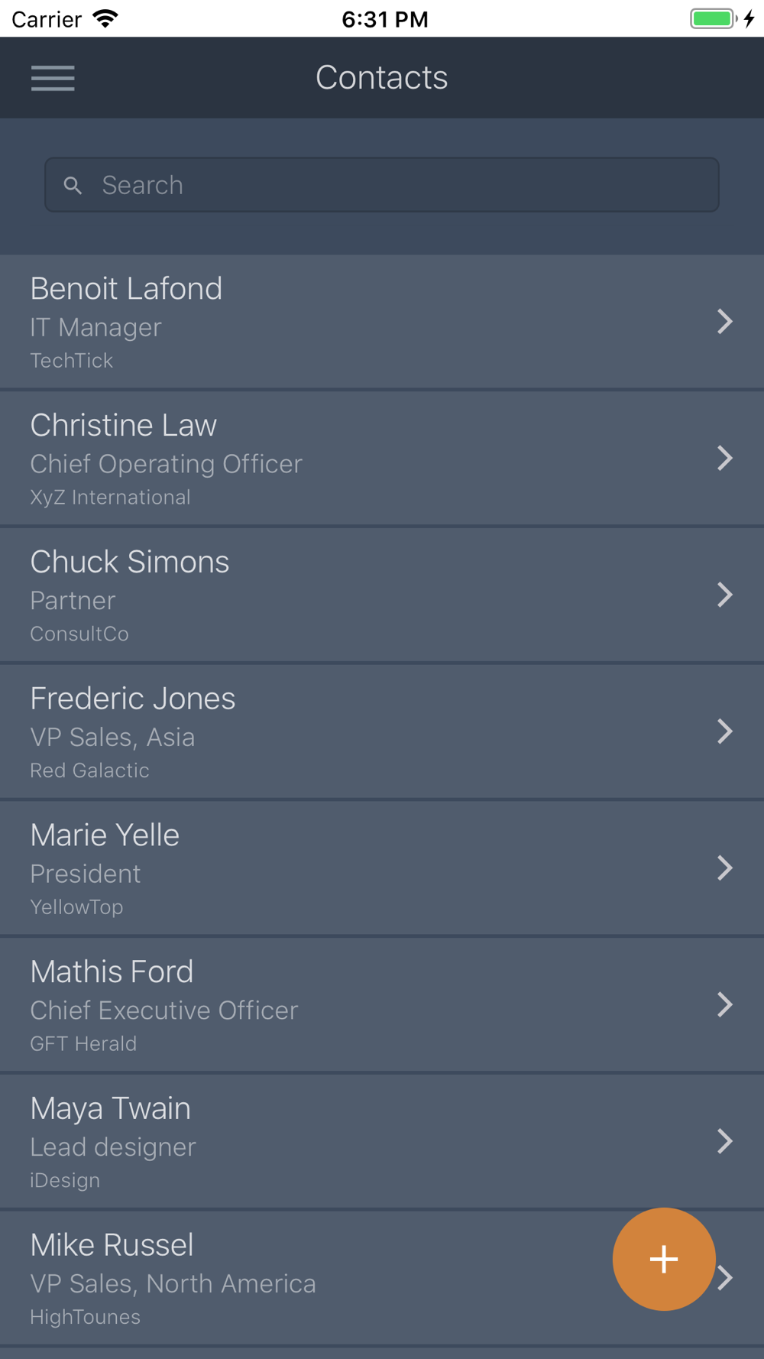Screen dimensions: 764x1359
Task: Open Chuck Simons' chevron arrow
Action: click(725, 595)
